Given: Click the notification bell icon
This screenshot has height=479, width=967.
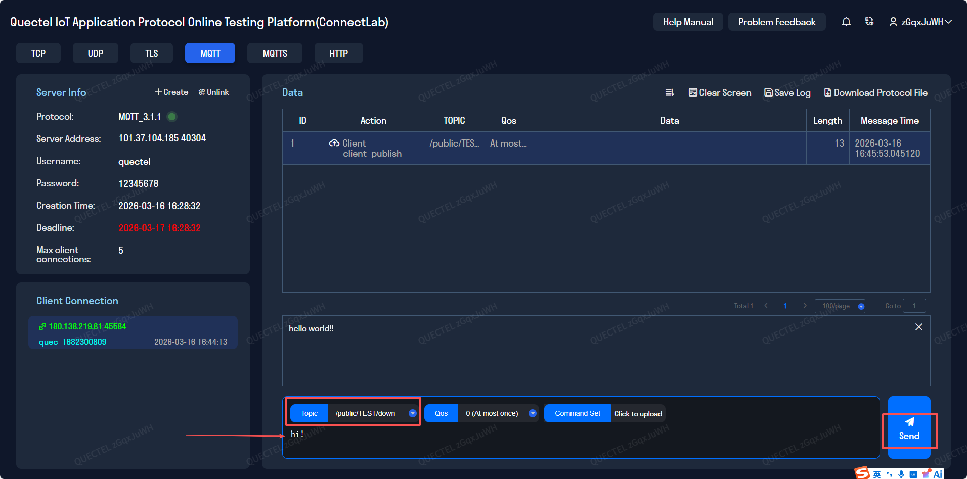Looking at the screenshot, I should (846, 22).
